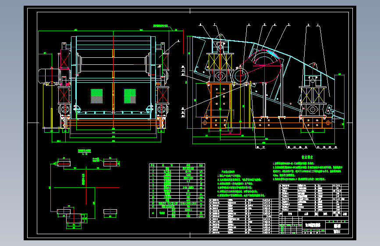Image resolution: width=380 pixels, height=246 pixels.
Task: Select the white horizontal shaft tube in front view
Action: pos(113,64)
